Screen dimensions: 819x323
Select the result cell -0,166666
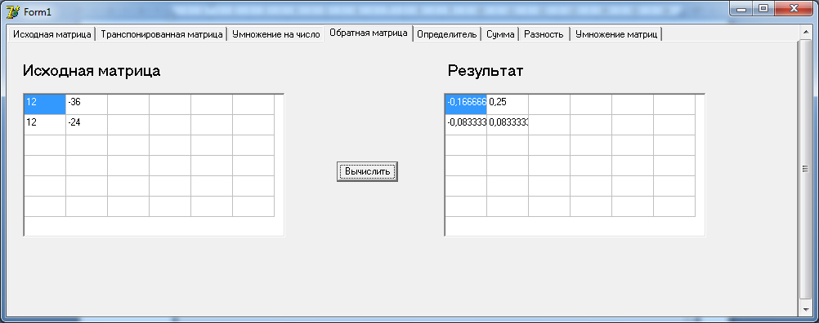[x=466, y=104]
